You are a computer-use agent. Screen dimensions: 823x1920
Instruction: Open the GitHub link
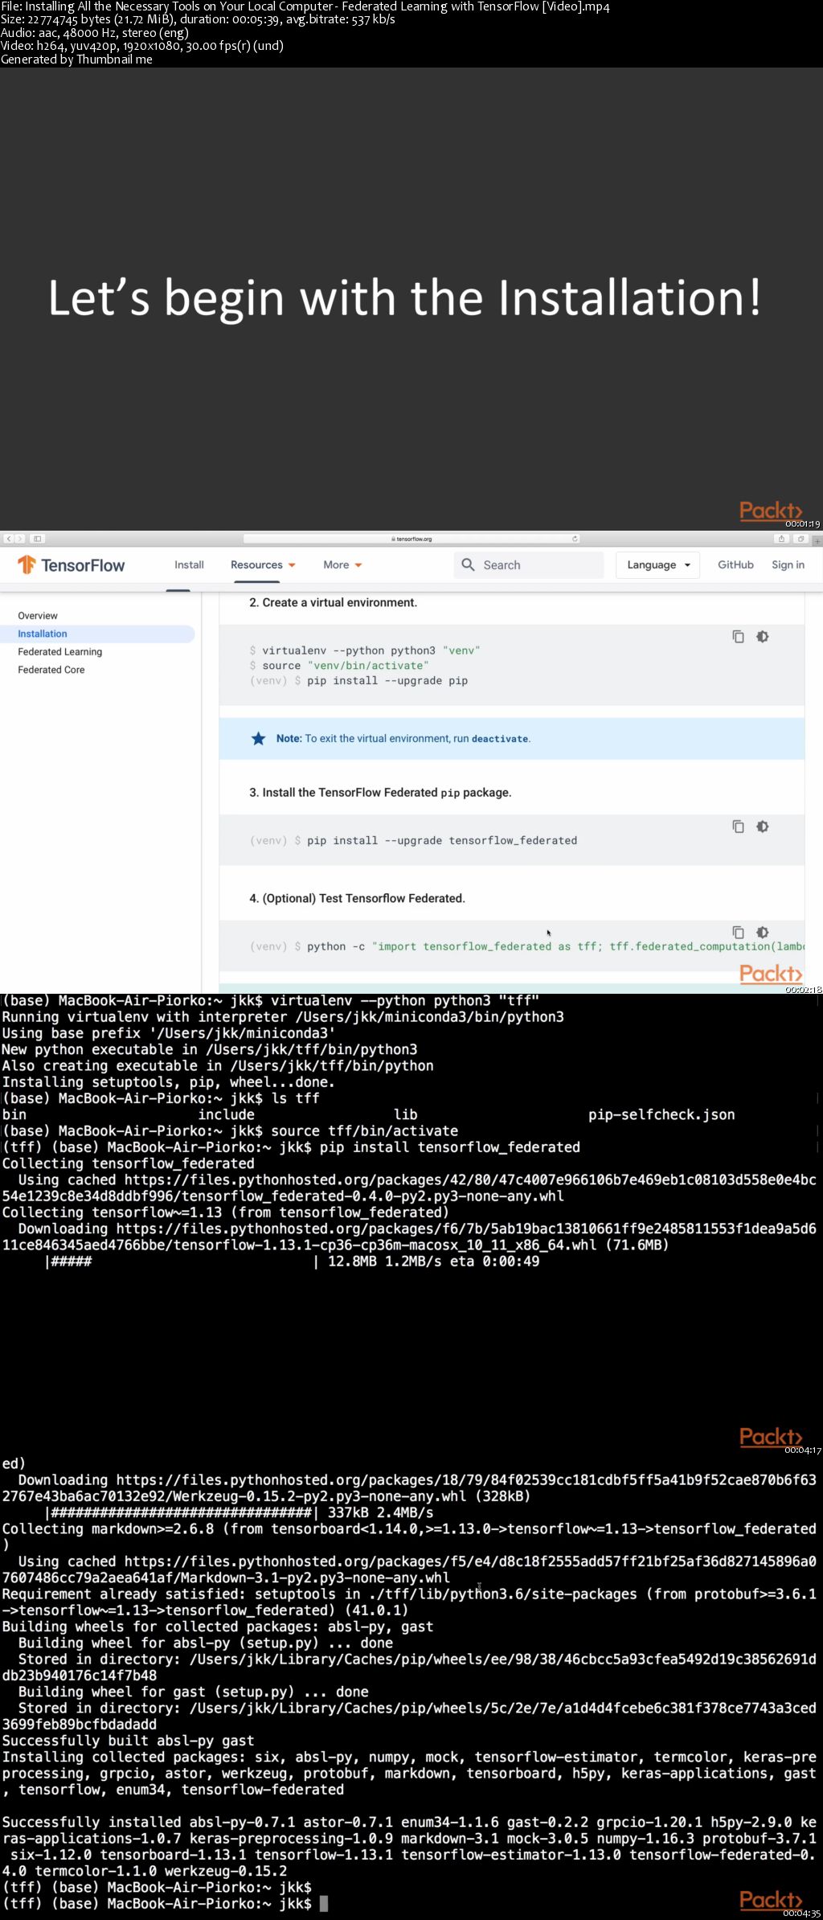[x=735, y=565]
